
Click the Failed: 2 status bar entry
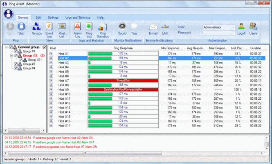click(65, 159)
